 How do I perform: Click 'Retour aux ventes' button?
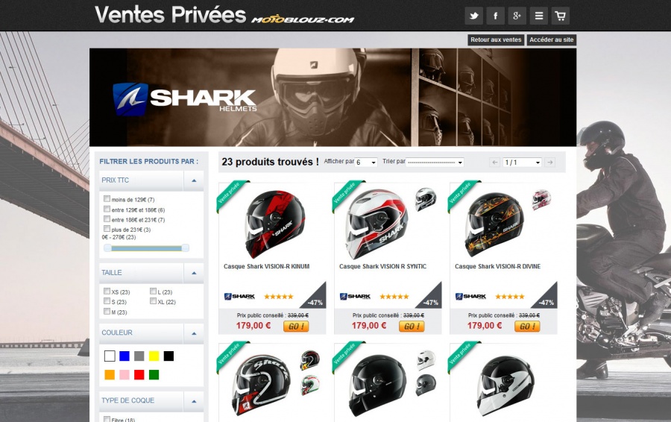(496, 40)
